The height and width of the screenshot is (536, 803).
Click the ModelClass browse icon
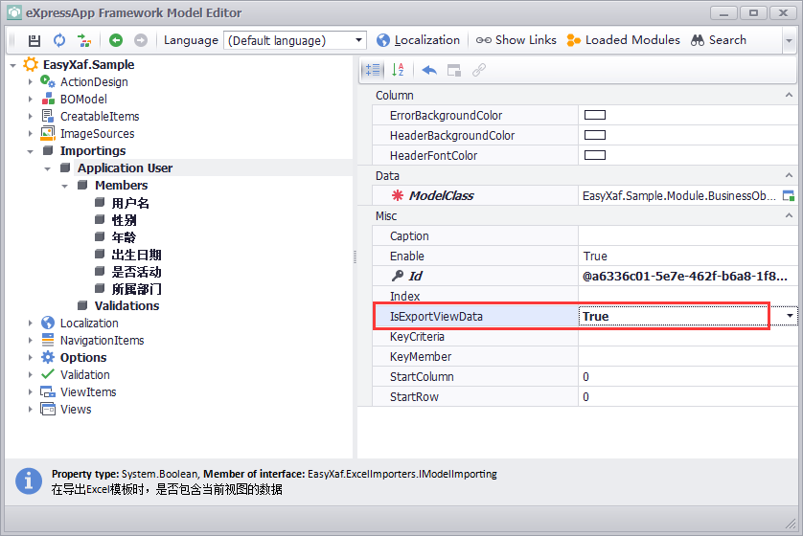click(789, 195)
